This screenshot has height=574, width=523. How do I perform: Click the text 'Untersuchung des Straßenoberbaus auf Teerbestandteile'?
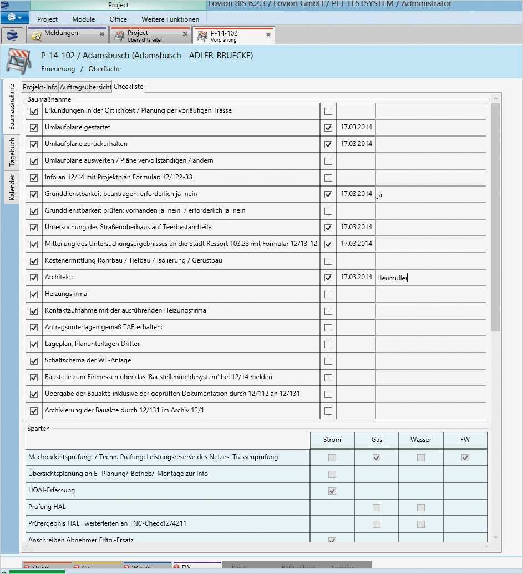pos(128,227)
